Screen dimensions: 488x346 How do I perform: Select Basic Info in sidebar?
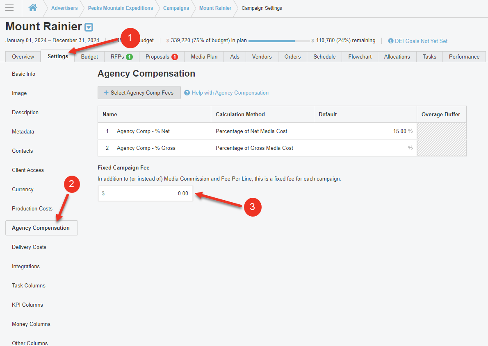24,74
